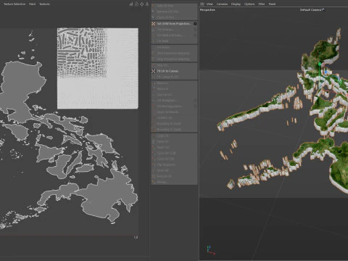Click Perspective viewport label
This screenshot has width=348, height=261.
pyautogui.click(x=207, y=10)
